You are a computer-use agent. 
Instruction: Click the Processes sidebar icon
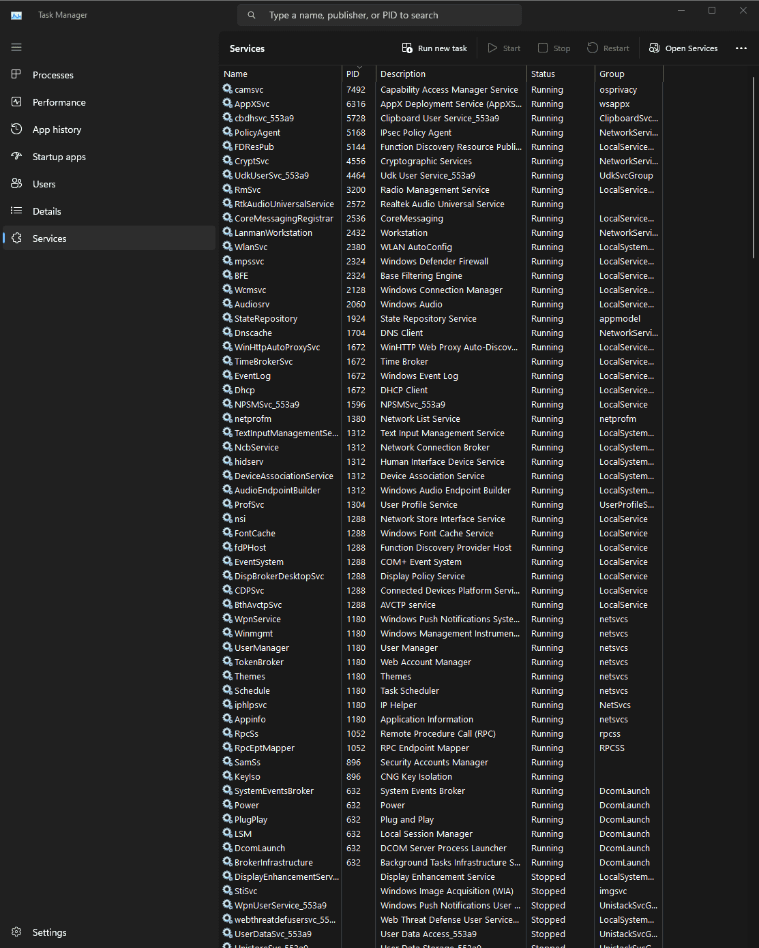pos(16,74)
